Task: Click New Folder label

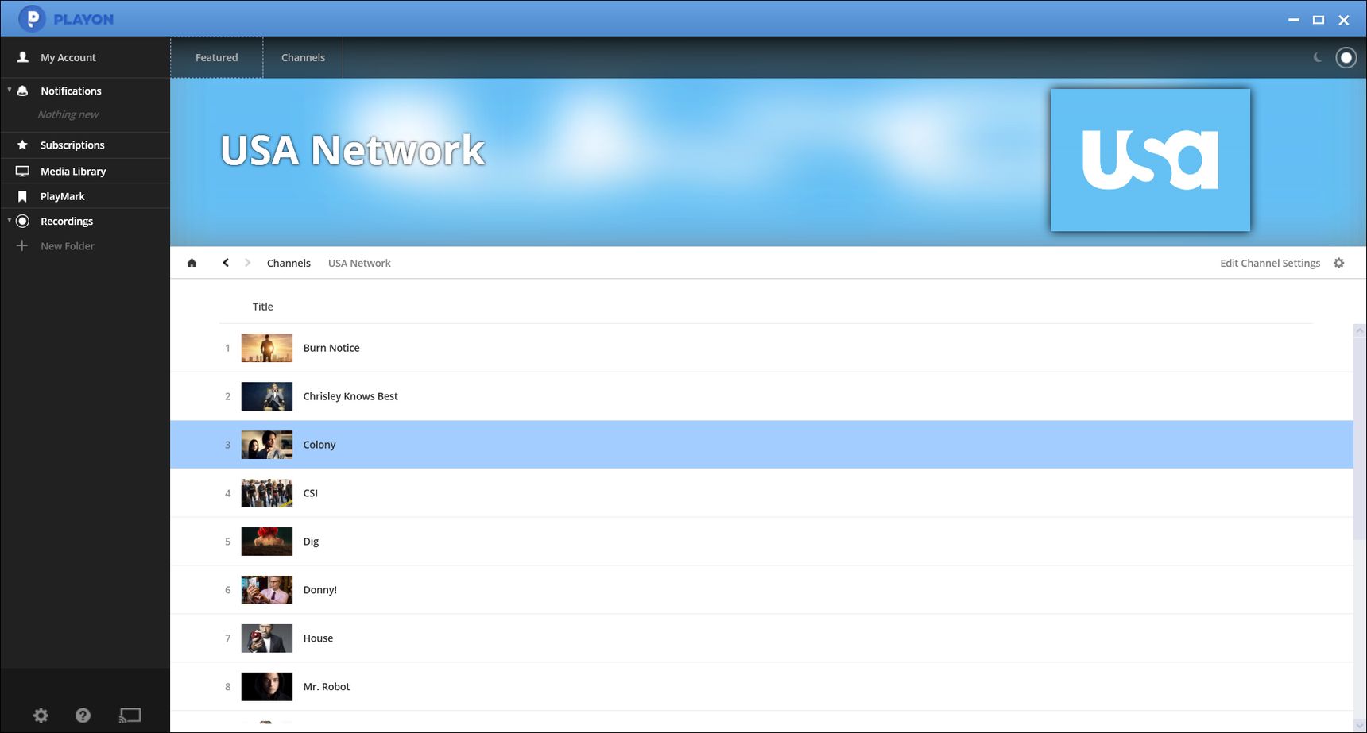Action: click(x=68, y=246)
